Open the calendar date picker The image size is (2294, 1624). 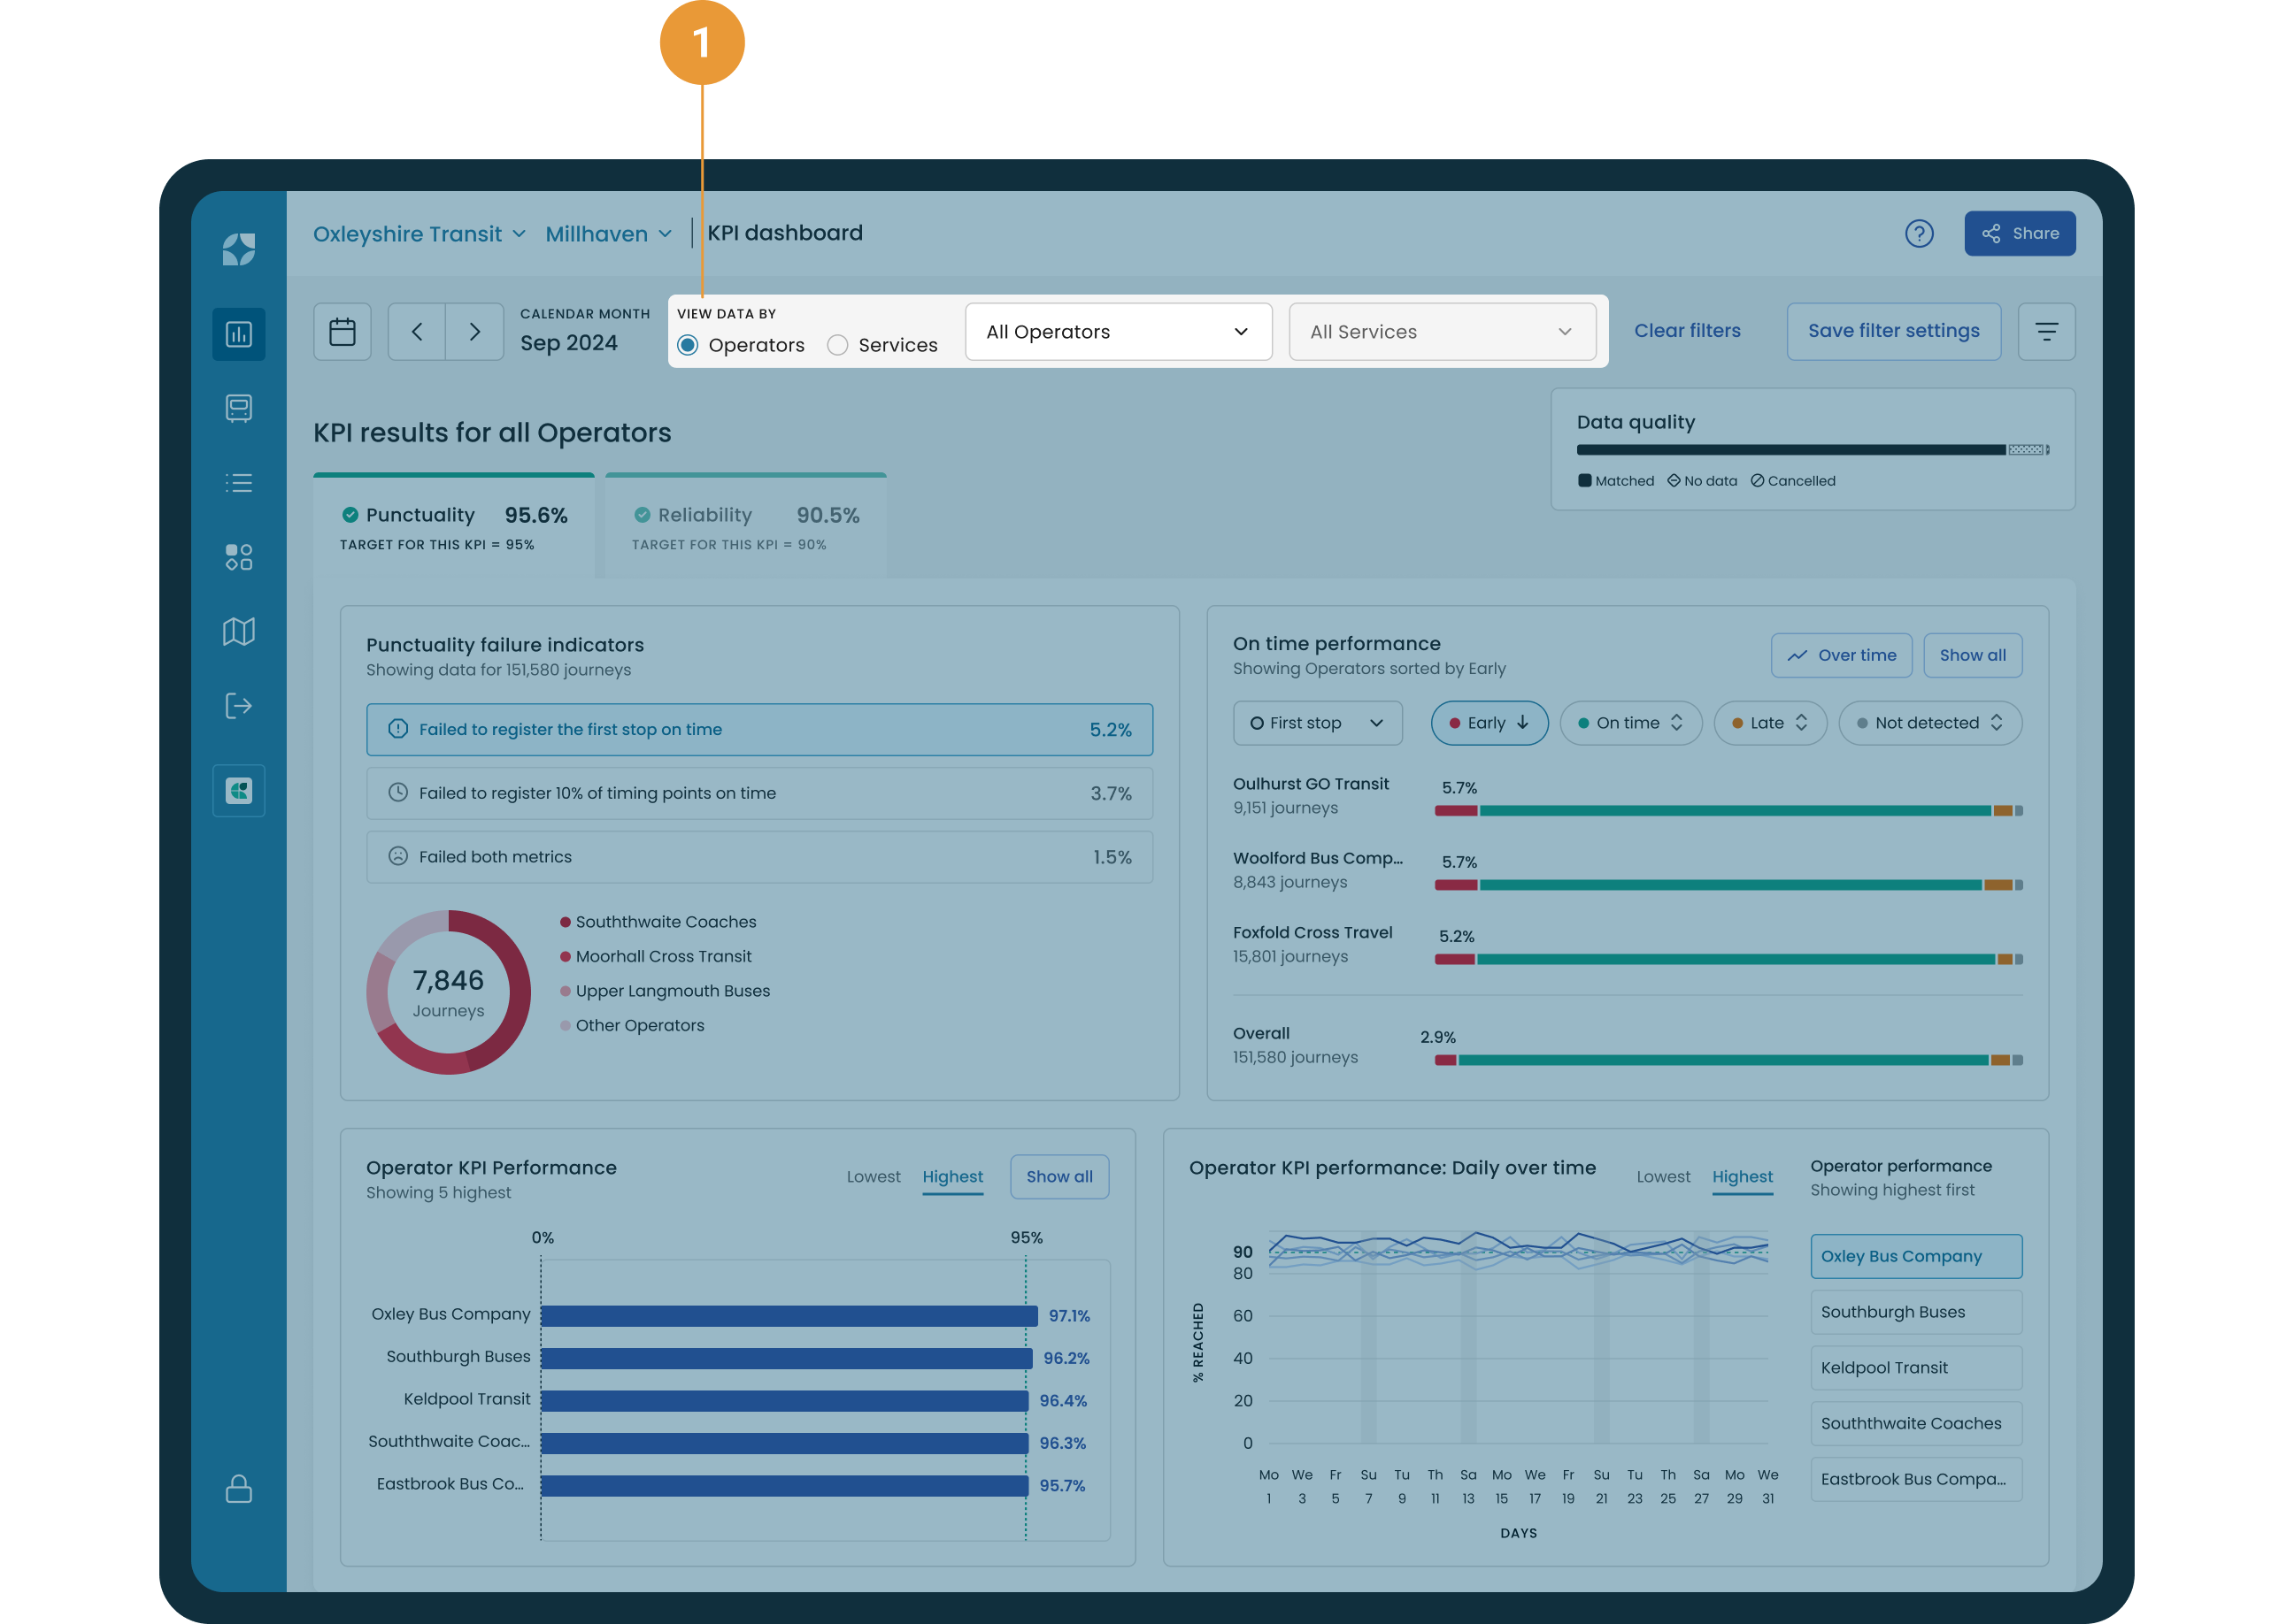click(343, 332)
